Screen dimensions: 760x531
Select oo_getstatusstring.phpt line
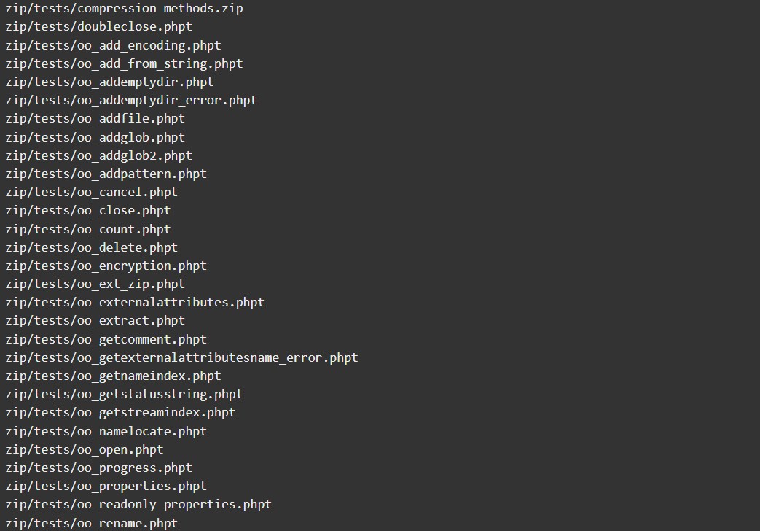[124, 394]
